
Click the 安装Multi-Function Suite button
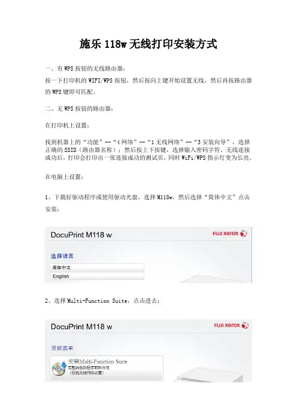[x=107, y=368]
